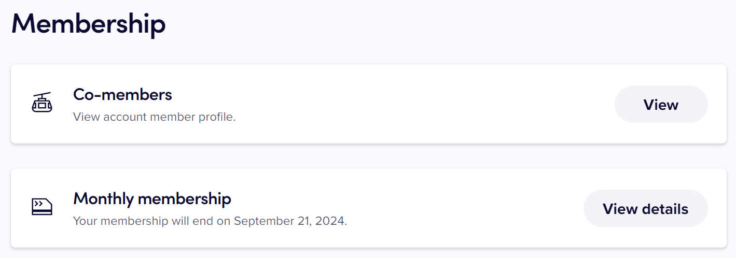Screen dimensions: 736x258
Task: Open View details for Monthly membership
Action: (x=645, y=209)
